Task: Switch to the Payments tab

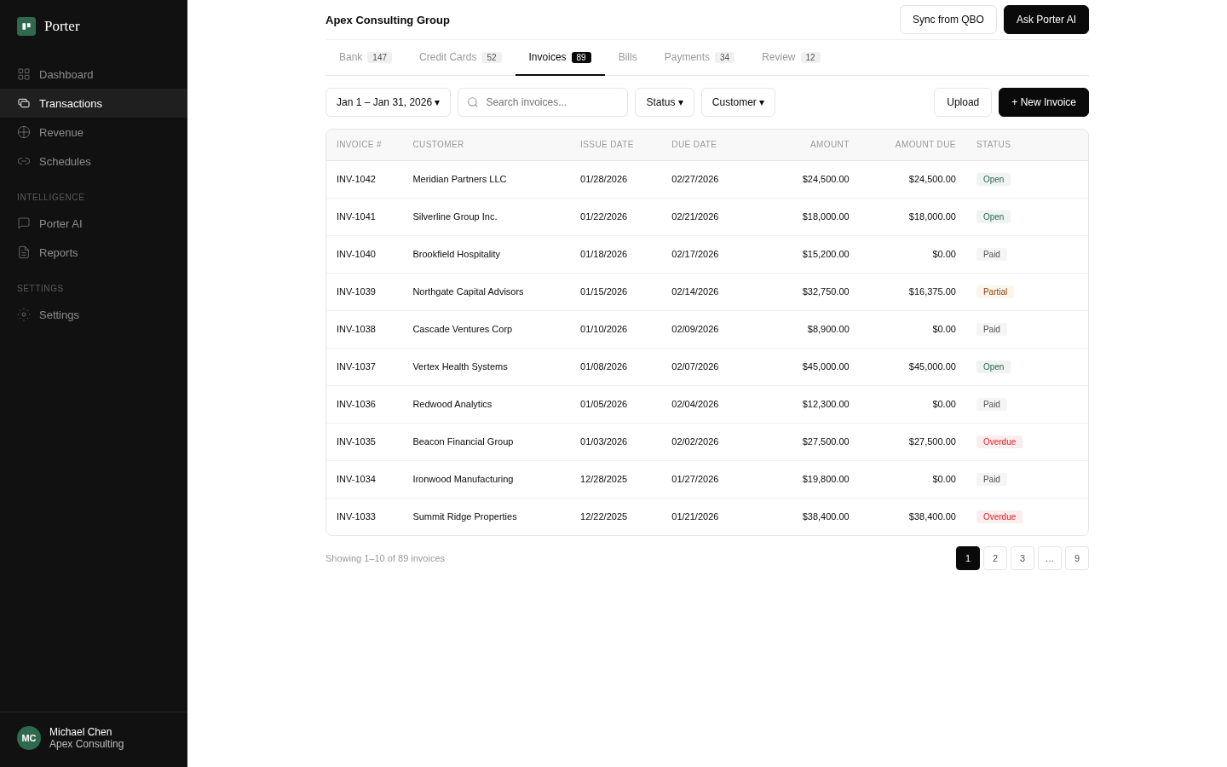Action: tap(687, 57)
